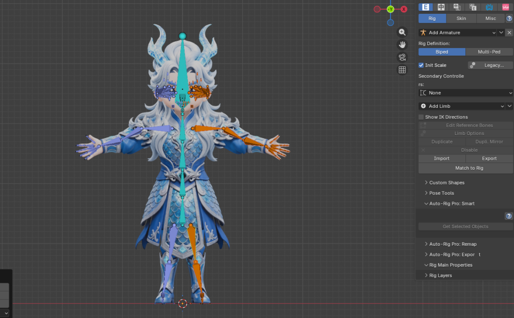Click the English-to-Chinese translation icon
Image resolution: width=514 pixels, height=318 pixels.
[473, 7]
